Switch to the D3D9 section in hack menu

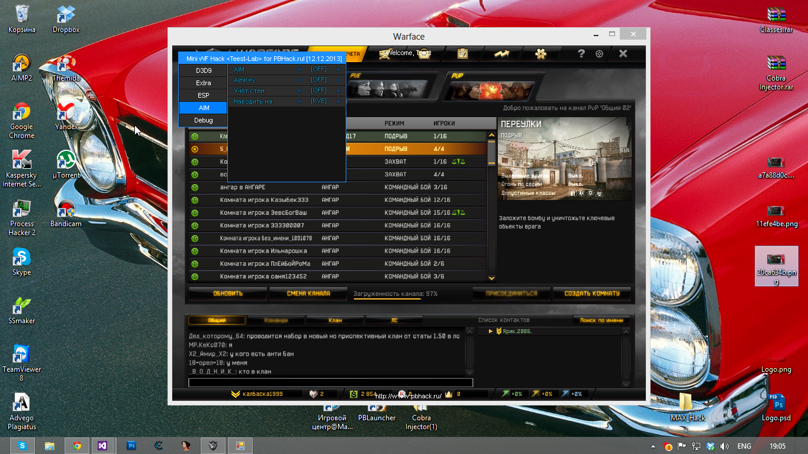click(204, 70)
